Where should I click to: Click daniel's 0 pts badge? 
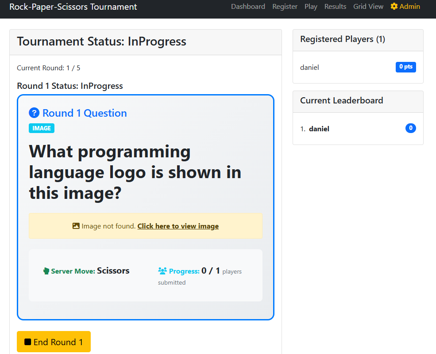[x=405, y=67]
